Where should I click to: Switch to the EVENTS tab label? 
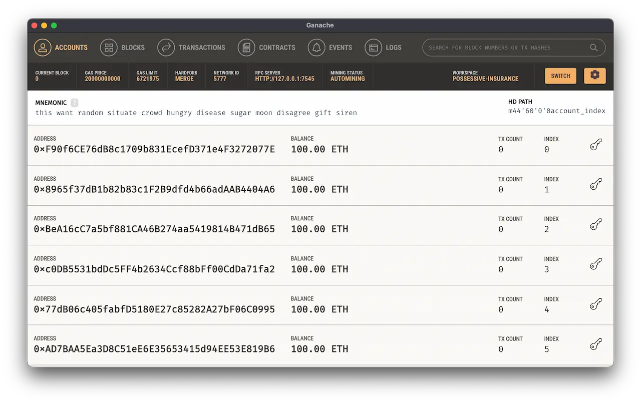point(341,48)
